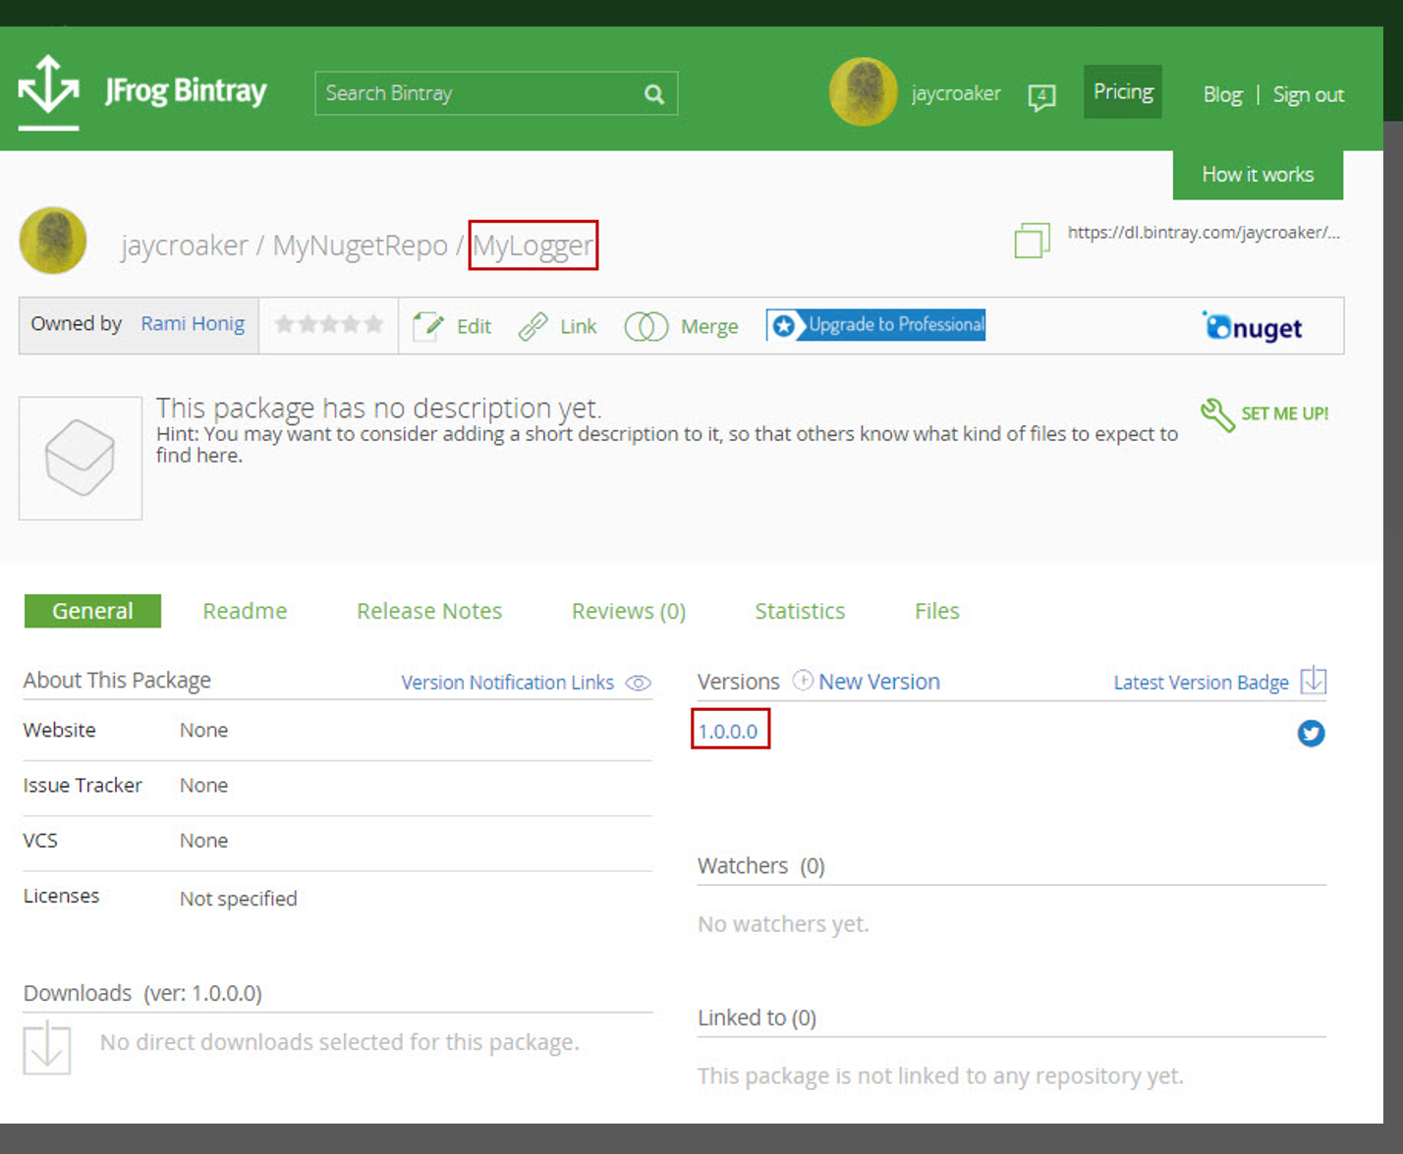This screenshot has height=1154, width=1403.
Task: Click the nuget logo
Action: click(x=1252, y=326)
